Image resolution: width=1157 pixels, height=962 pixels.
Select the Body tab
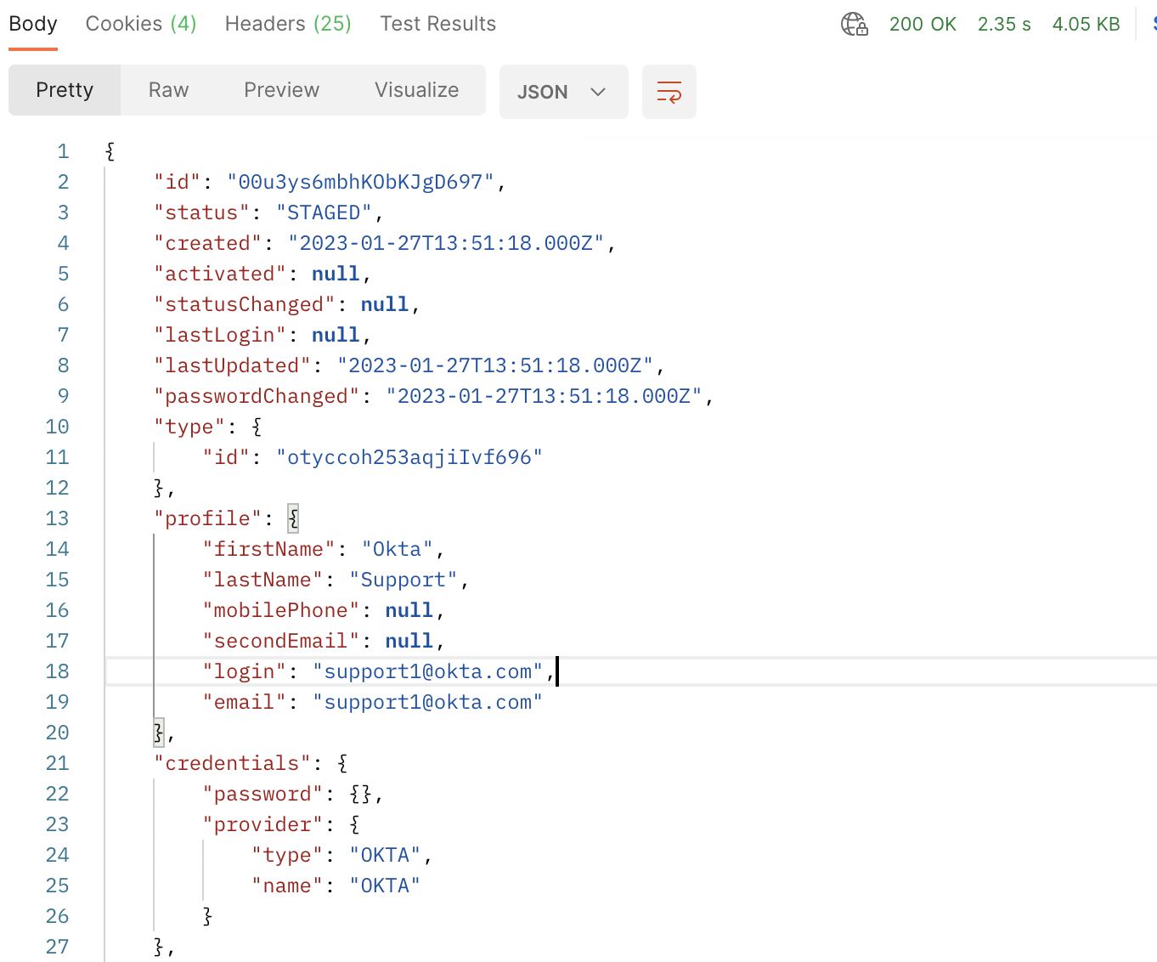click(x=33, y=24)
